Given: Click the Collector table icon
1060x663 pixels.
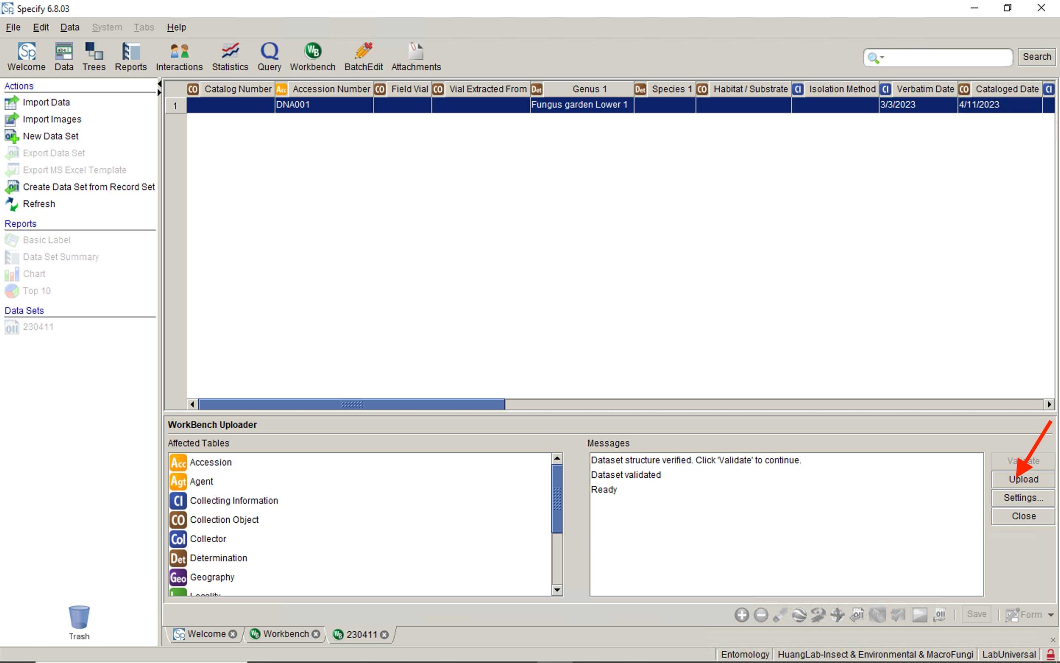Looking at the screenshot, I should 178,539.
